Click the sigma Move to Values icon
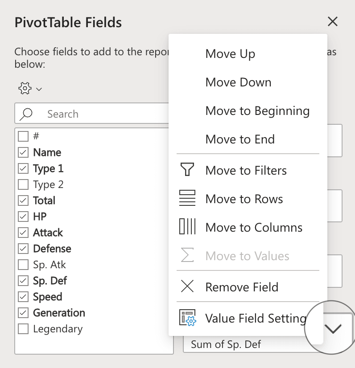Screen dimensions: 355x368 point(187,256)
